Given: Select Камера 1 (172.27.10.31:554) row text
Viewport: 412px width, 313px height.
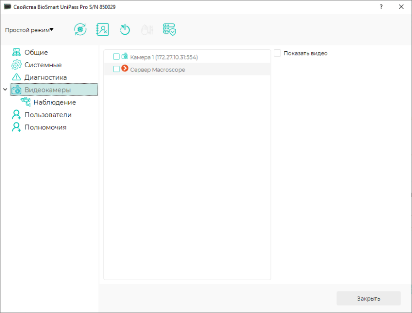Looking at the screenshot, I should [x=164, y=57].
